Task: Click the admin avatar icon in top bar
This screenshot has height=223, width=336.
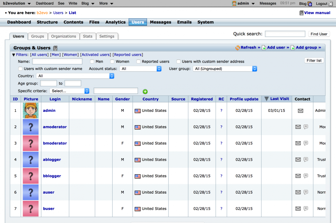Action: (234, 3)
